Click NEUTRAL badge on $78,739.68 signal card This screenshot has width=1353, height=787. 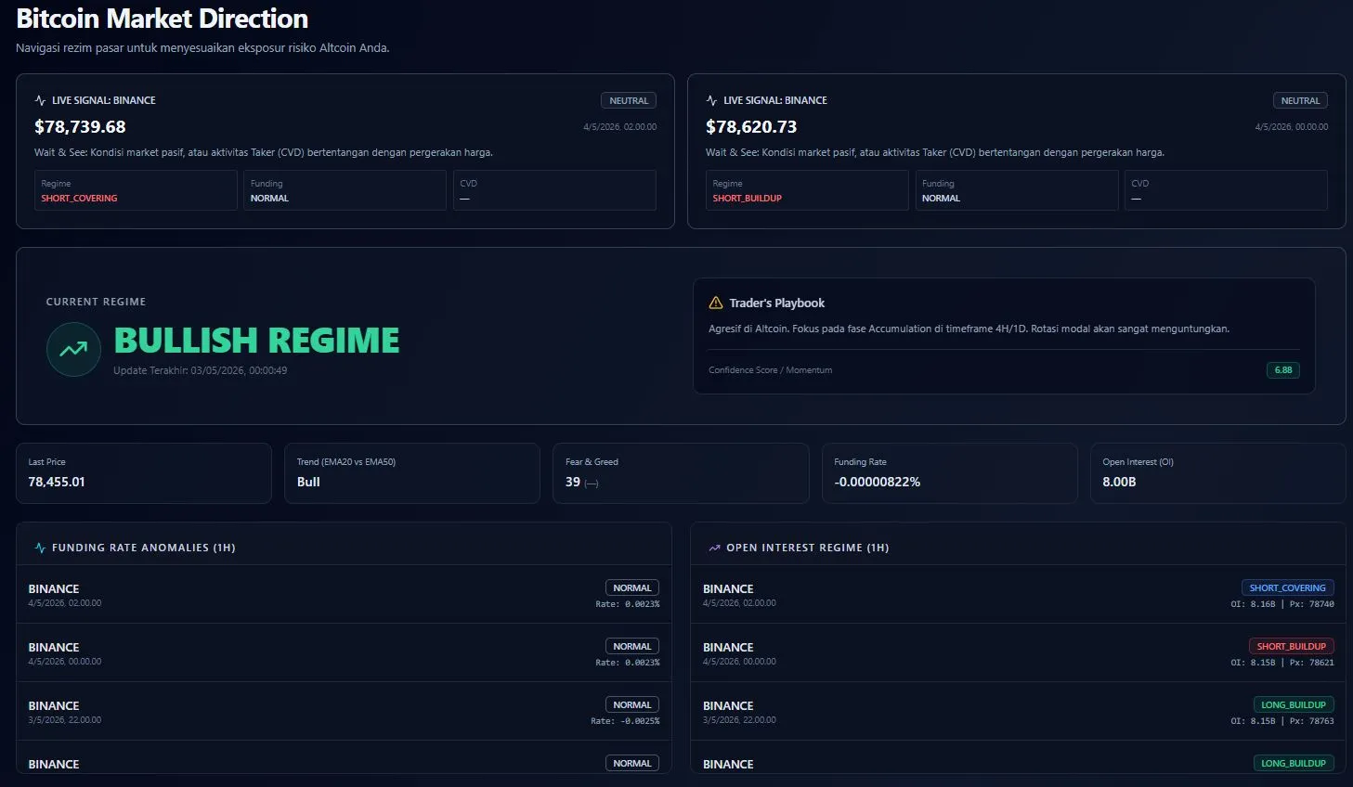coord(629,100)
